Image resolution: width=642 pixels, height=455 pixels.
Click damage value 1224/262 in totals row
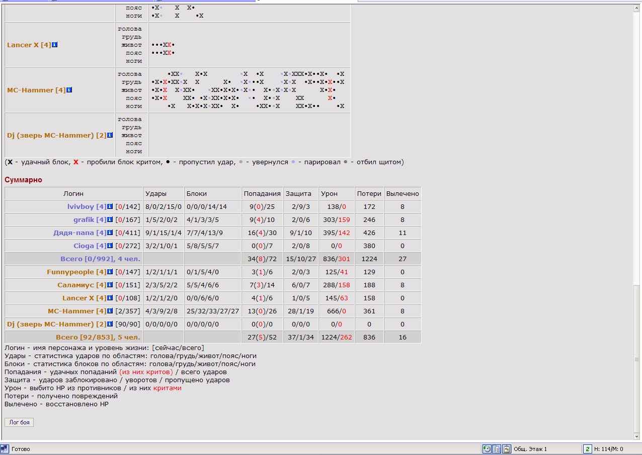336,337
